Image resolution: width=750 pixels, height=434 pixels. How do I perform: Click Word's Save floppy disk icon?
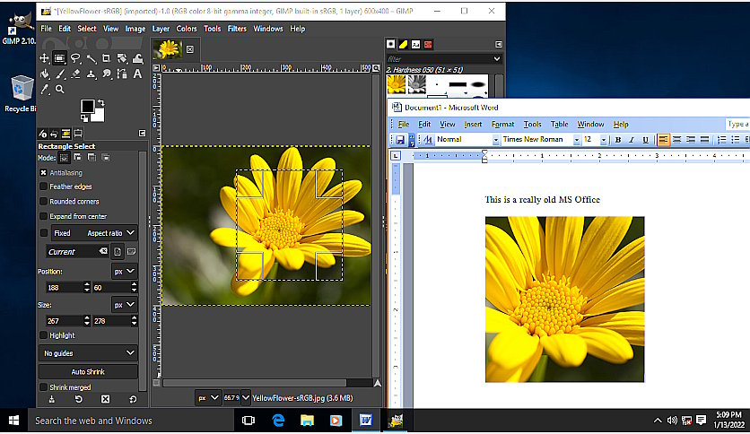pyautogui.click(x=400, y=140)
